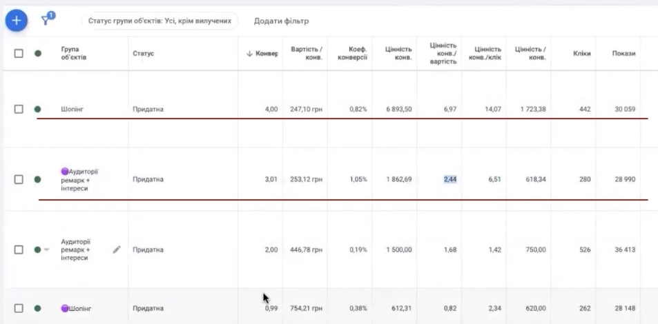Open Аудиторії ремарк + інтереси with purple circle
Screen dimensions: 658x324
coord(83,179)
